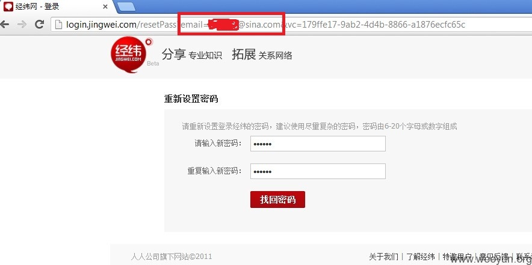Open a new tab with the tab-strip button
The image size is (532, 265).
click(126, 6)
